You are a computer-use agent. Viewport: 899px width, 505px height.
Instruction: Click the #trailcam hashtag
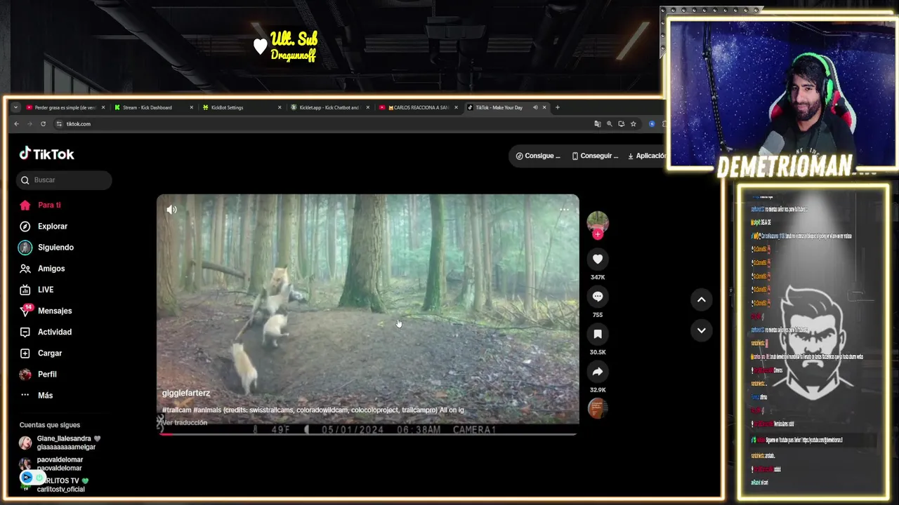click(176, 410)
